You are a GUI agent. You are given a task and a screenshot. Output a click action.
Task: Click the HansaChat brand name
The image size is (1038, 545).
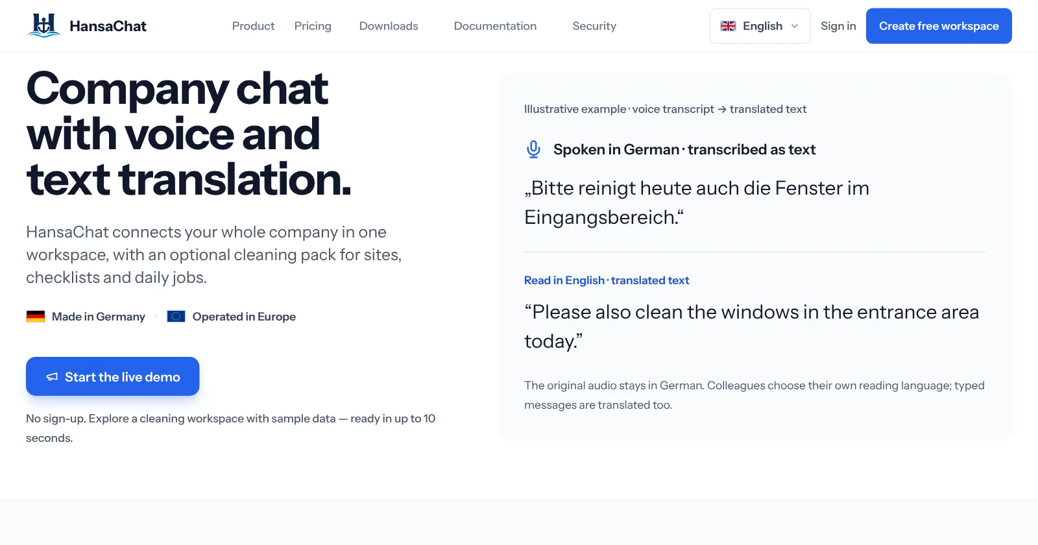coord(108,26)
